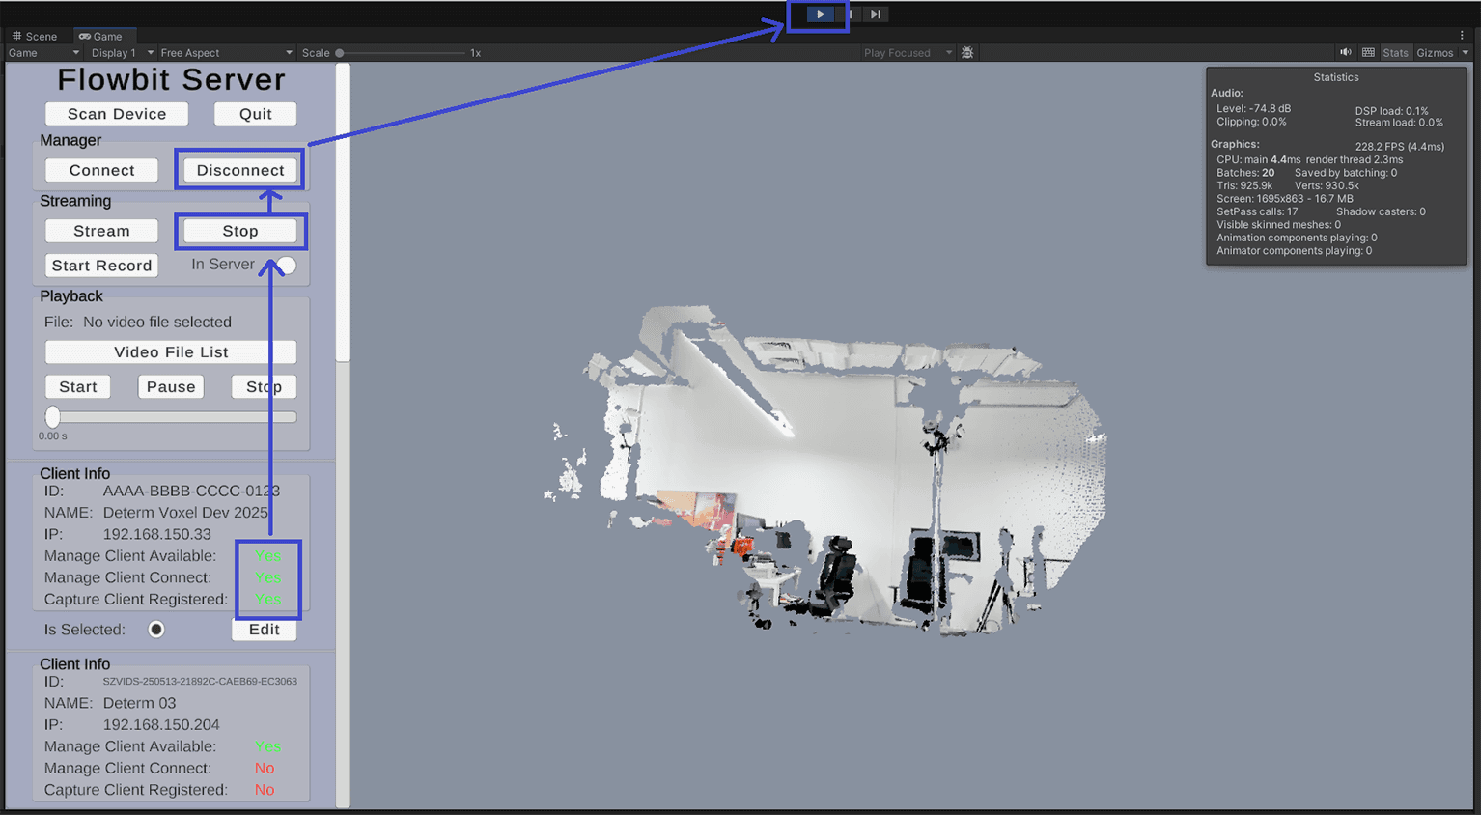
Task: Click the 'Level: -74.8 dB' audio statistic
Action: point(1253,109)
